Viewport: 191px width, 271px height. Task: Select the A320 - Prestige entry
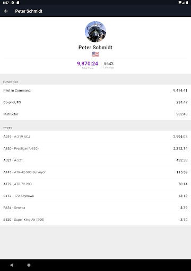pos(95,148)
